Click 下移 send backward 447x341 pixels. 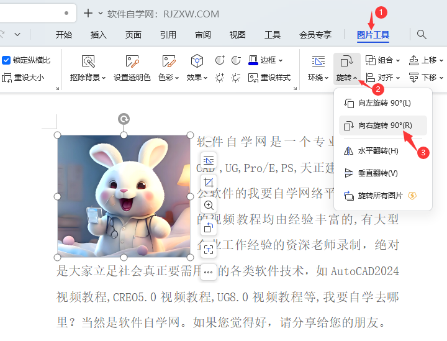(423, 77)
